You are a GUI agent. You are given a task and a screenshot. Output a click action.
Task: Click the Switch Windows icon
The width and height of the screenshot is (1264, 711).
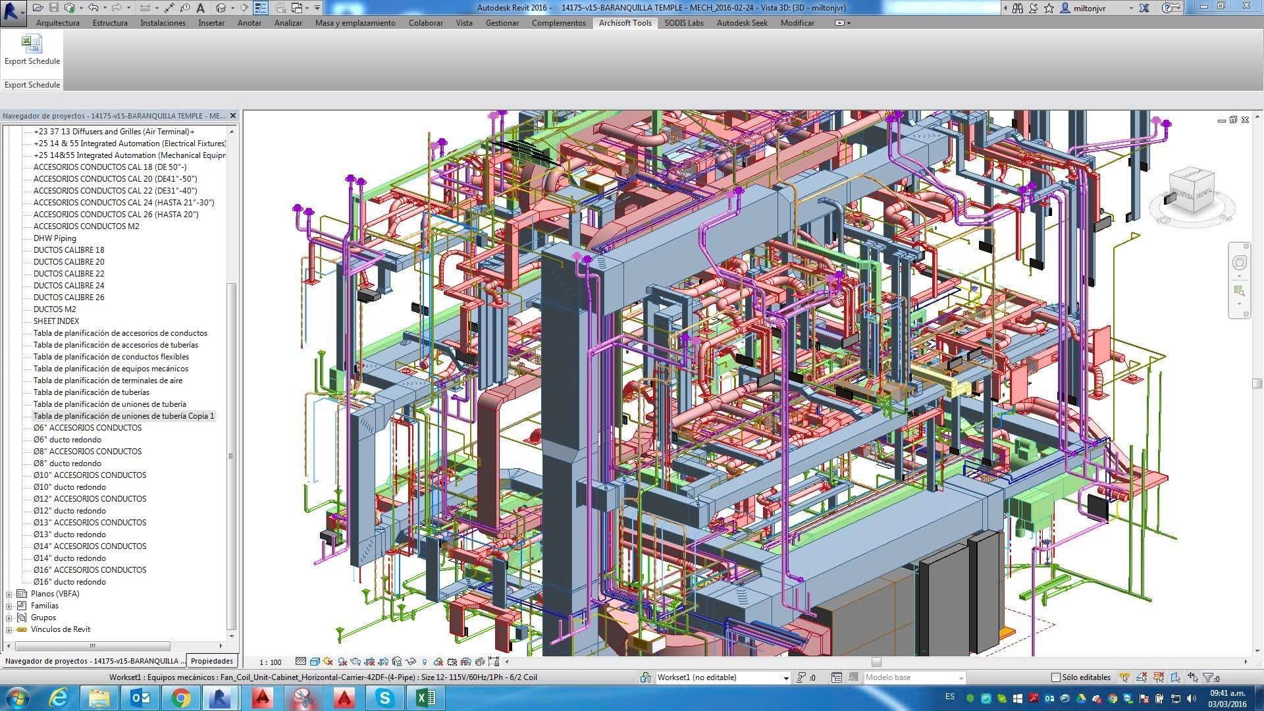(x=297, y=8)
